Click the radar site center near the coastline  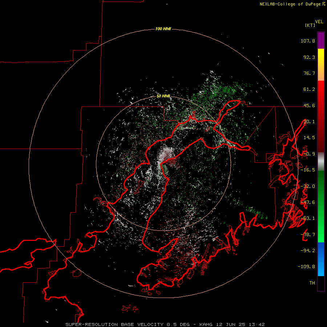[163, 163]
